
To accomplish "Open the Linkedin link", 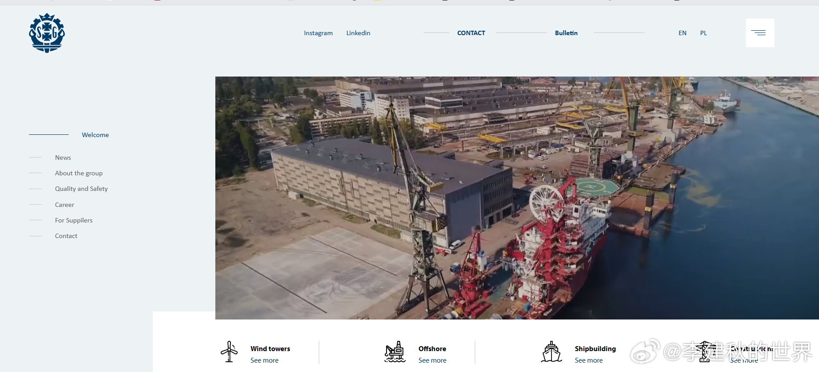I will tap(358, 33).
